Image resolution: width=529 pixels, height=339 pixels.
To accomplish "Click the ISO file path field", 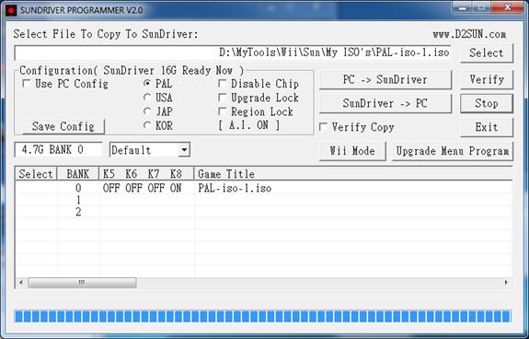I will 233,53.
